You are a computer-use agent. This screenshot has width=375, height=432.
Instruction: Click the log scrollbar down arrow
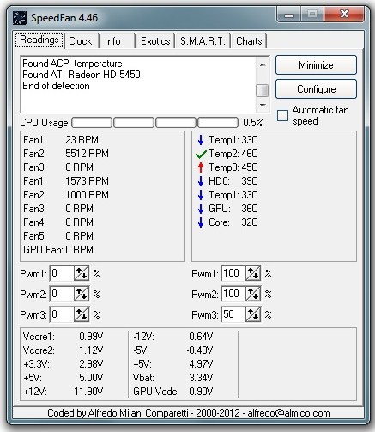click(263, 106)
